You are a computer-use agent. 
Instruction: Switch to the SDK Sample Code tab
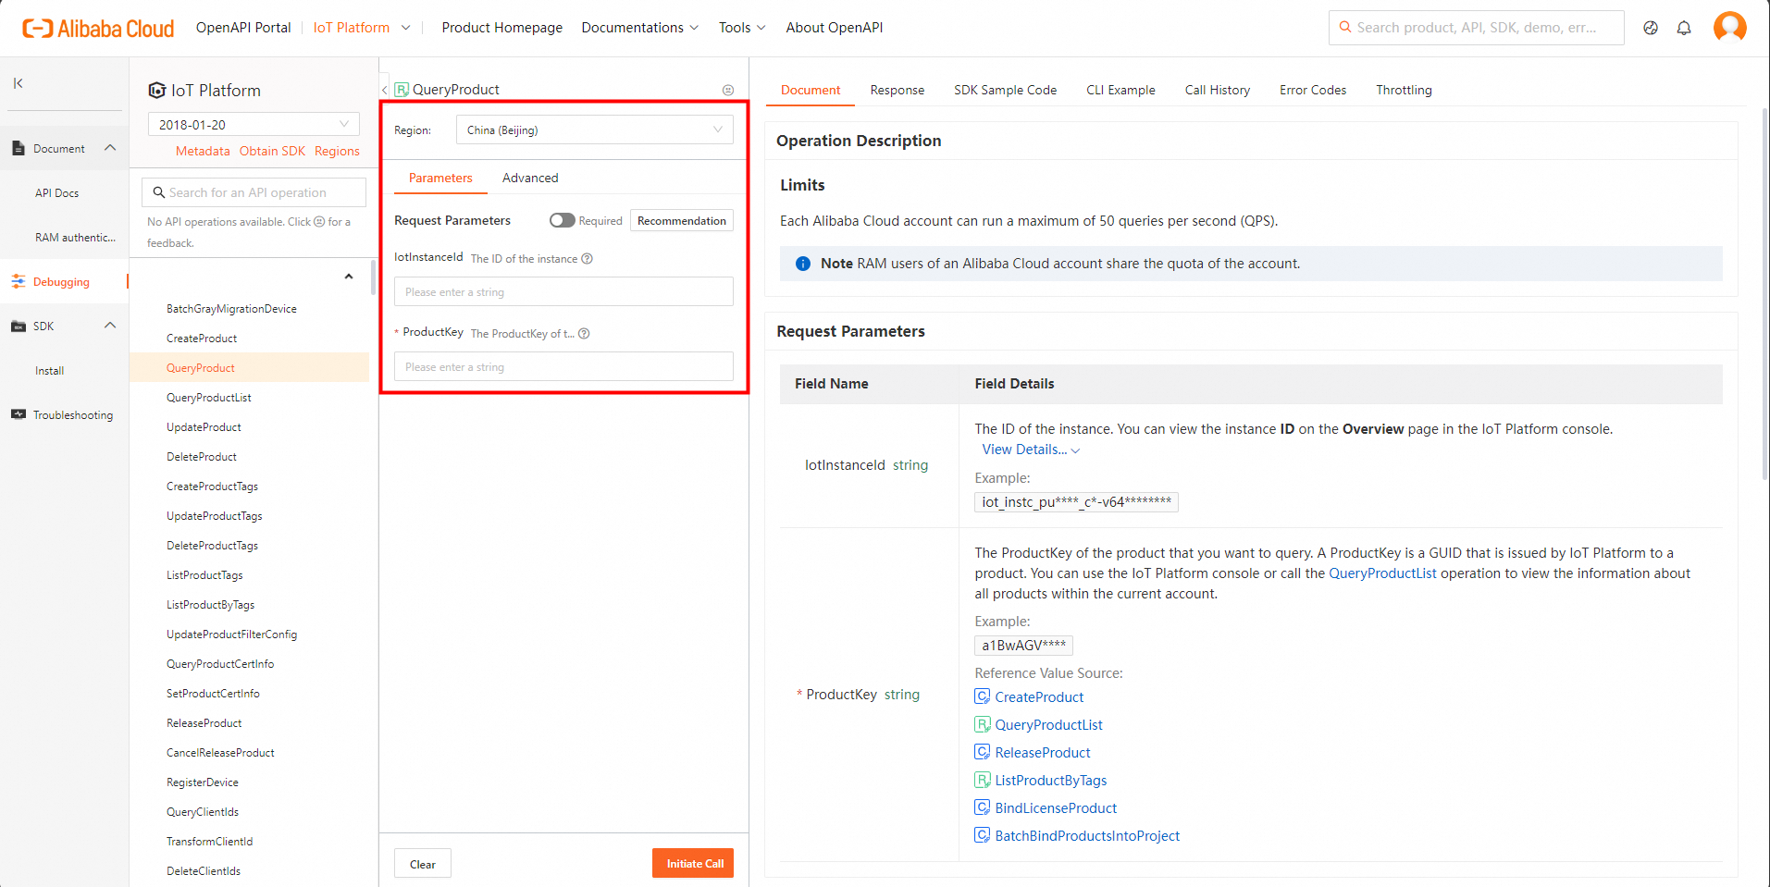1005,90
